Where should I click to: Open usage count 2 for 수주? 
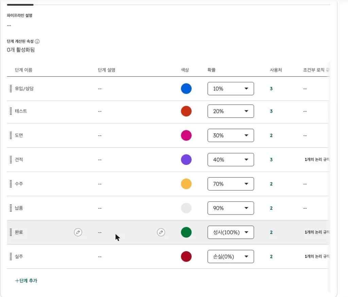pyautogui.click(x=271, y=184)
